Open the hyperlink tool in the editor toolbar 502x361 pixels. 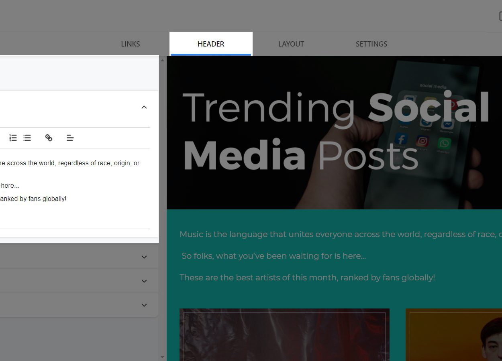[x=49, y=138]
